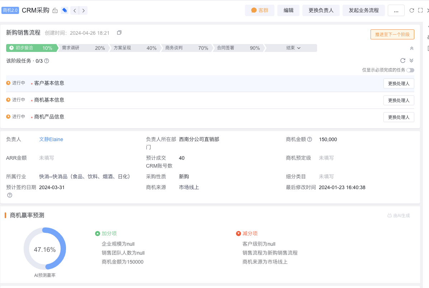Click status icon of 商机产品信息 task
Viewport: 429px width, 288px height.
(x=8, y=116)
